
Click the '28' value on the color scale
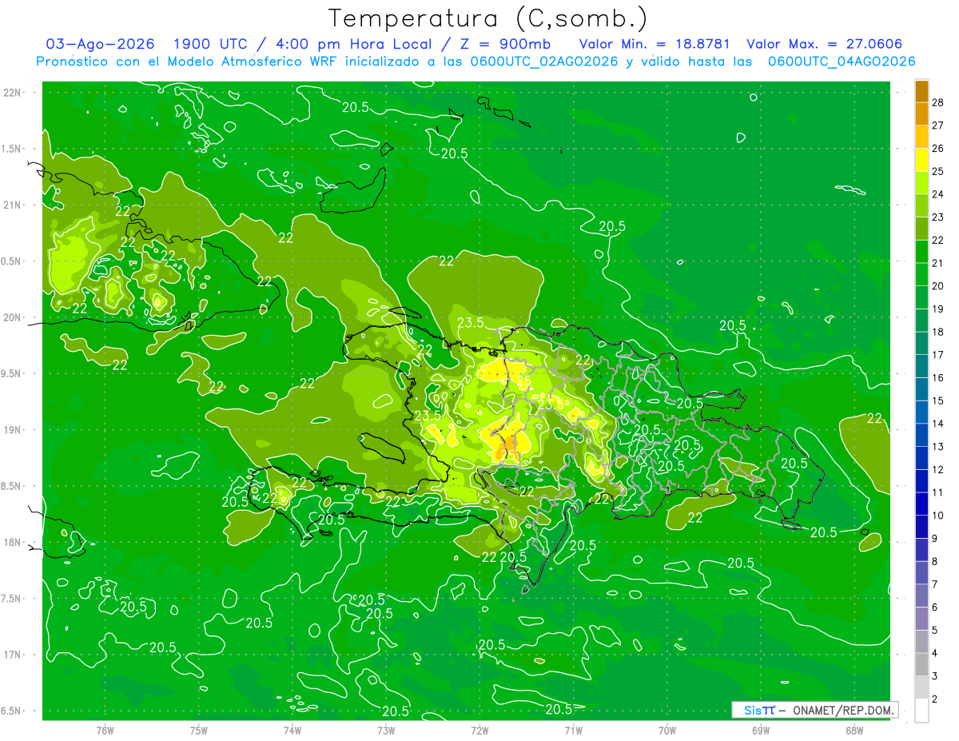(938, 102)
